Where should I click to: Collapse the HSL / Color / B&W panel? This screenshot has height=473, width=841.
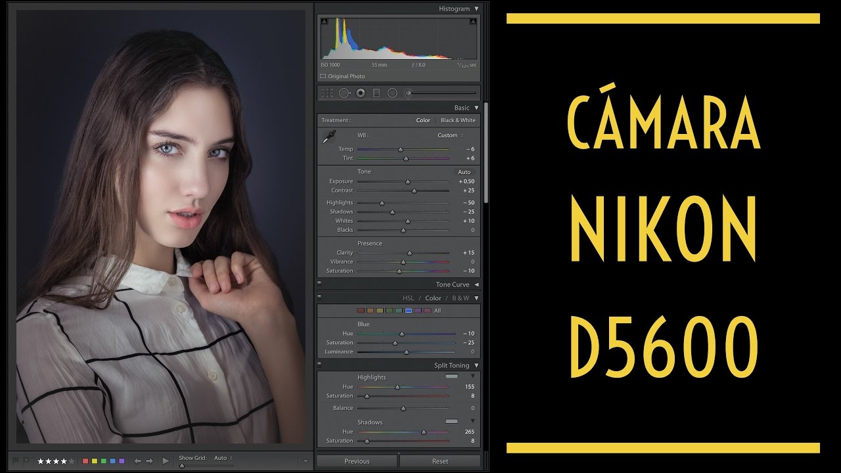coord(476,298)
